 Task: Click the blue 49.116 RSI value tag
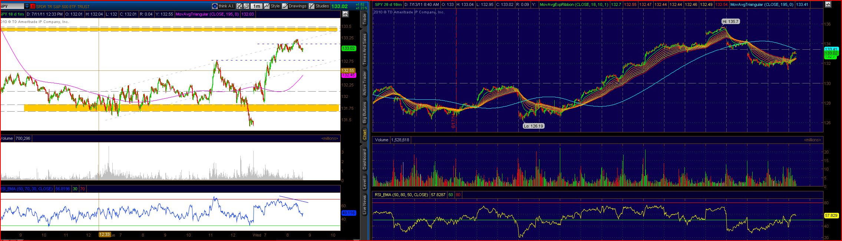[349, 213]
